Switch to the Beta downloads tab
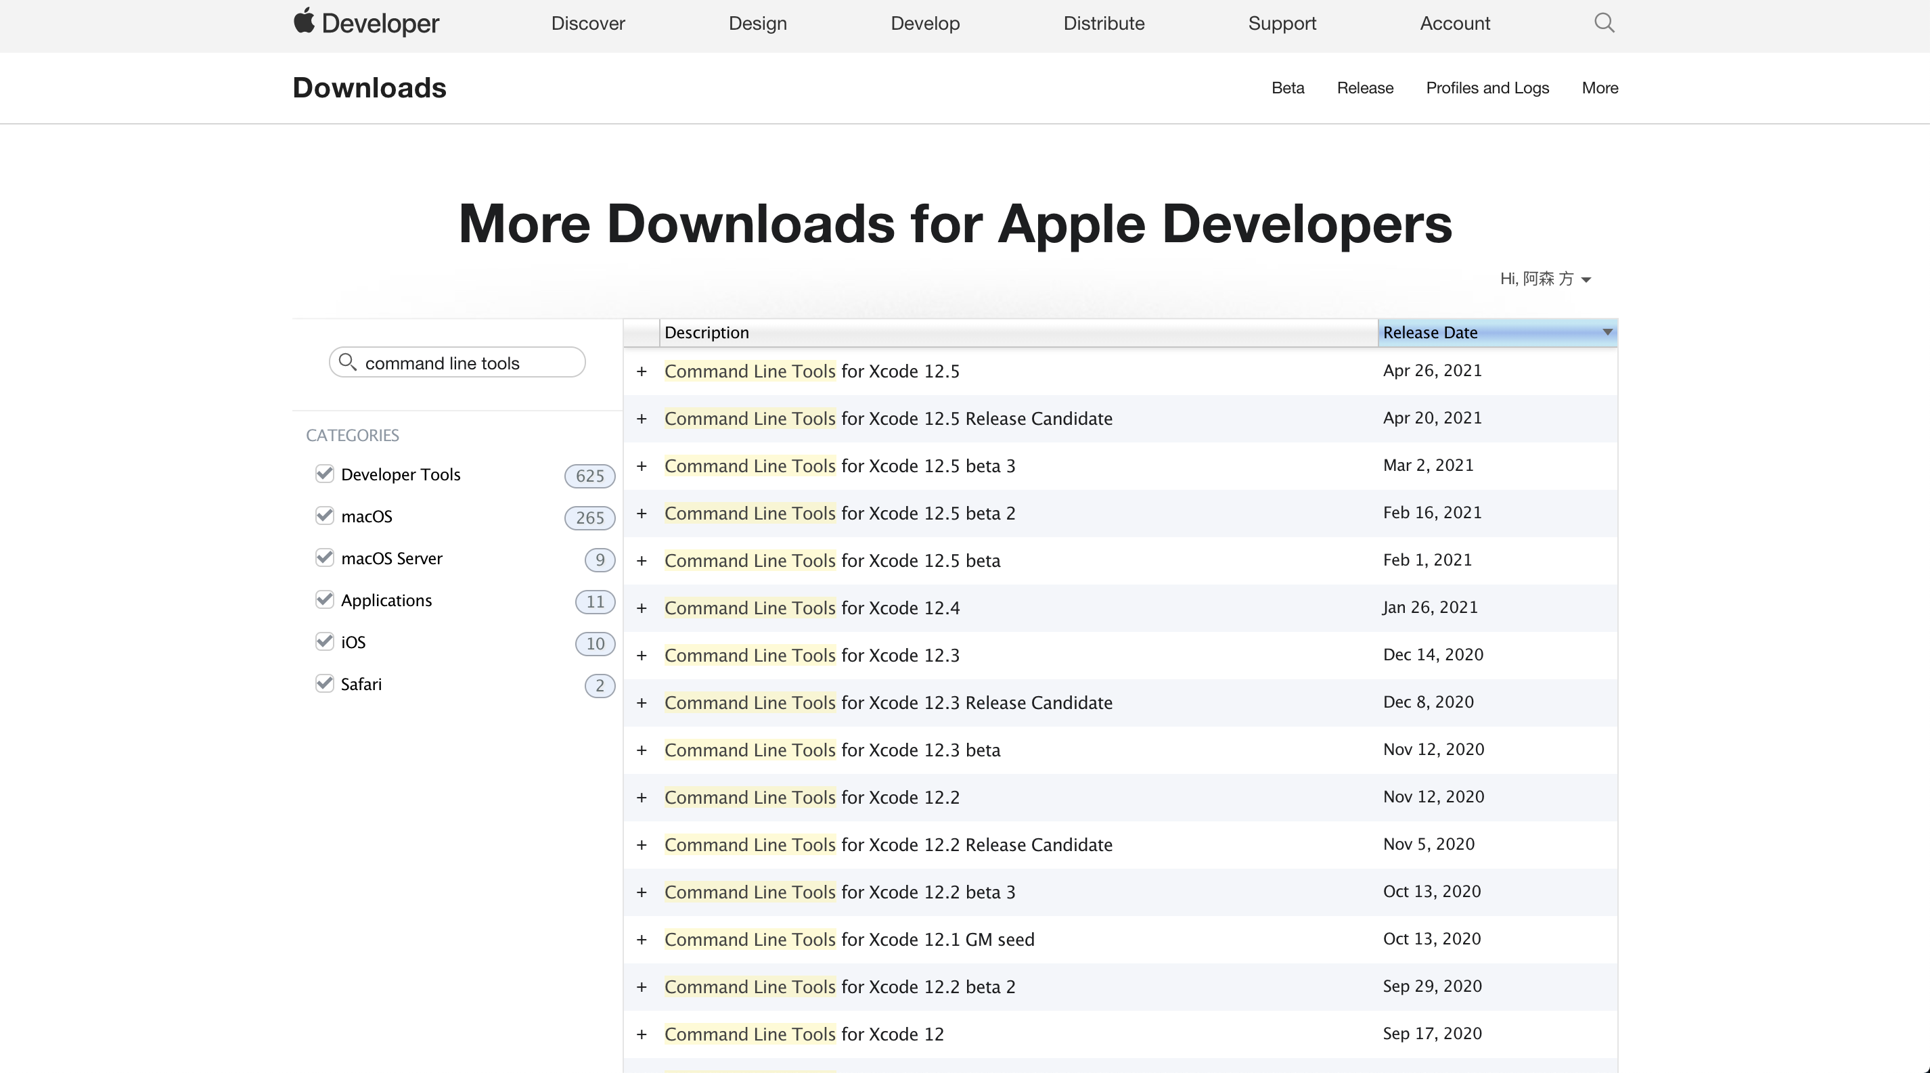 (x=1288, y=87)
